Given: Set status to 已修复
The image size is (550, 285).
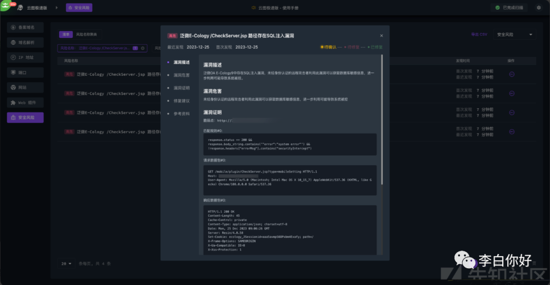Looking at the screenshot, I should coord(375,47).
